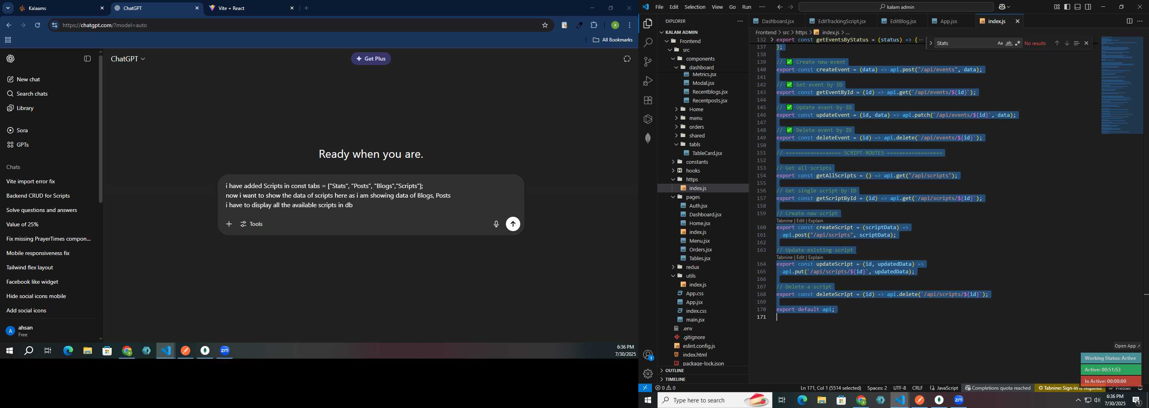Toggle Panel in VS Code title bar
1149x408 pixels.
[x=1077, y=7]
